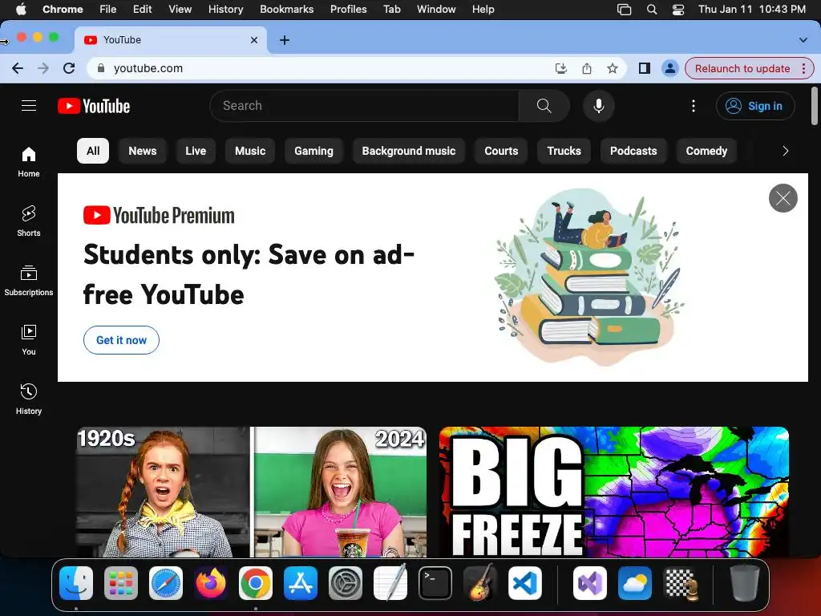Open the Apple menu
Image resolution: width=821 pixels, height=616 pixels.
[x=21, y=9]
